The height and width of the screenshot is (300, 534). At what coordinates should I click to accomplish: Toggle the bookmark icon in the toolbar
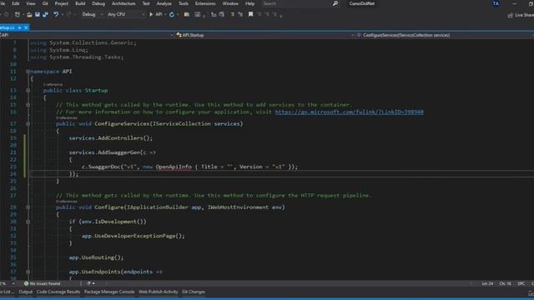(x=250, y=15)
